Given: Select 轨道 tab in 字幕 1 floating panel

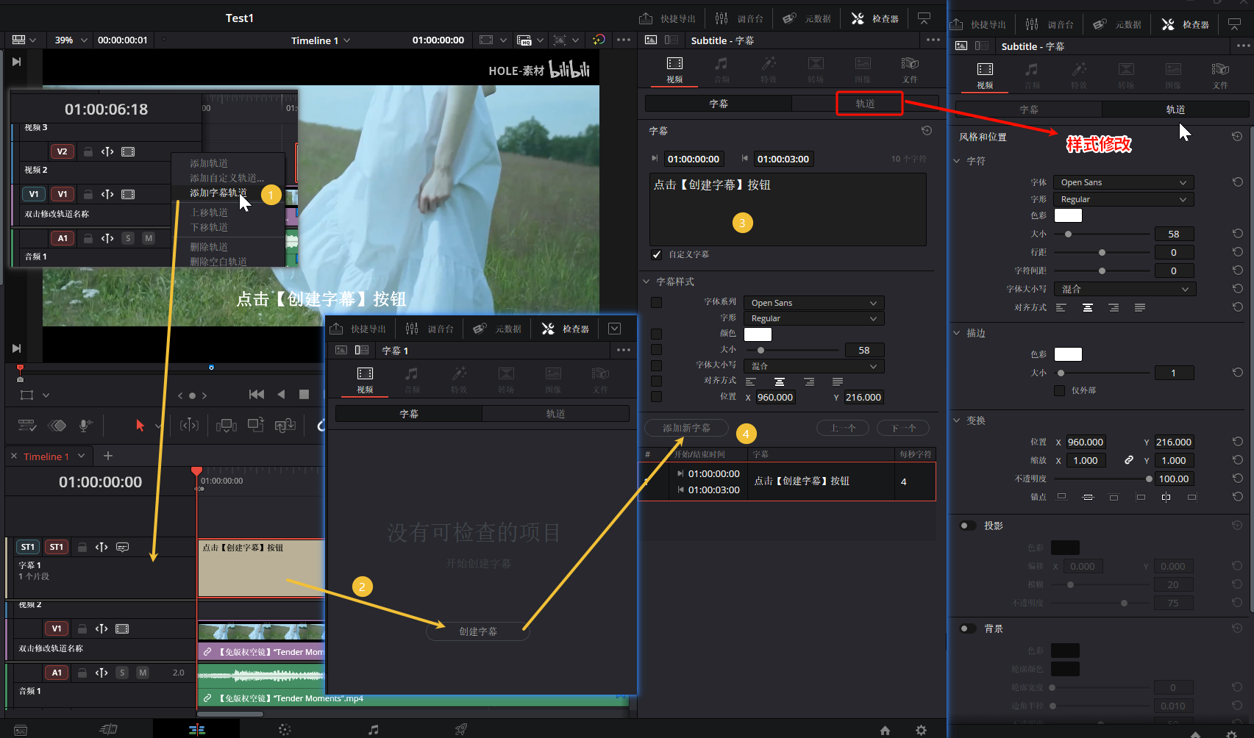Looking at the screenshot, I should 555,414.
